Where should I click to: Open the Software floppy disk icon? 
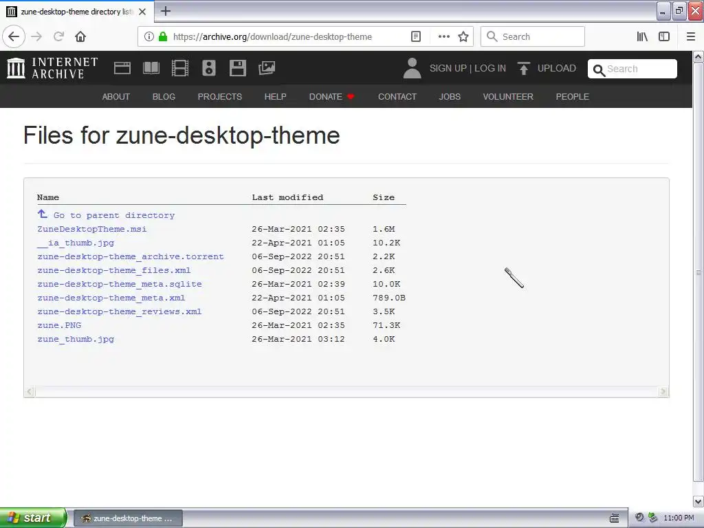click(237, 68)
